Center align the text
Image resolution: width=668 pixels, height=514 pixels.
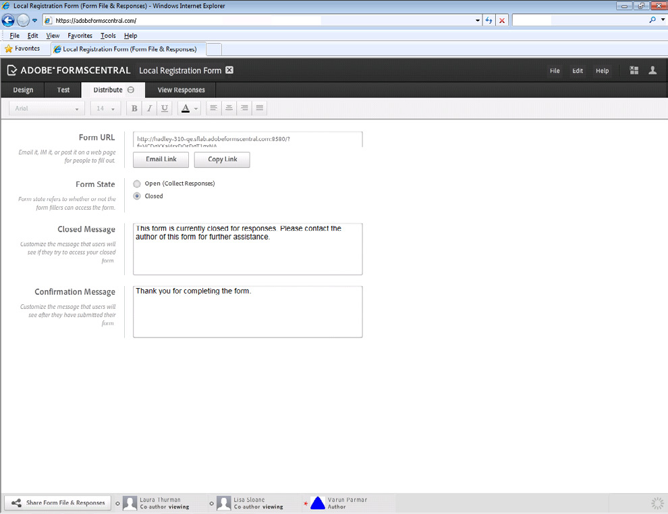tap(229, 109)
